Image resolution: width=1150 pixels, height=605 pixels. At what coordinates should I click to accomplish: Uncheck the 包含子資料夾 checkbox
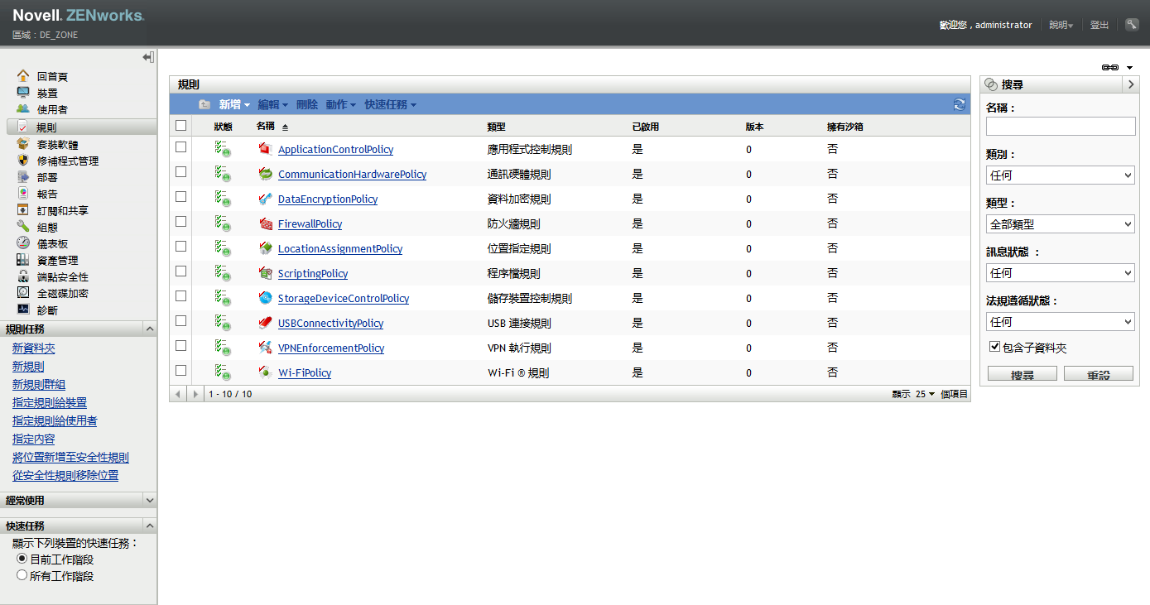click(x=995, y=347)
